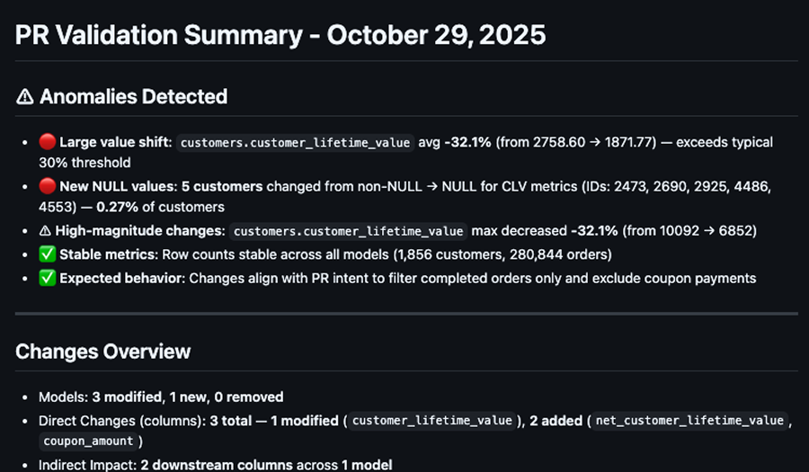809x472 pixels.
Task: Click the red circle before Large value shift
Action: point(48,142)
